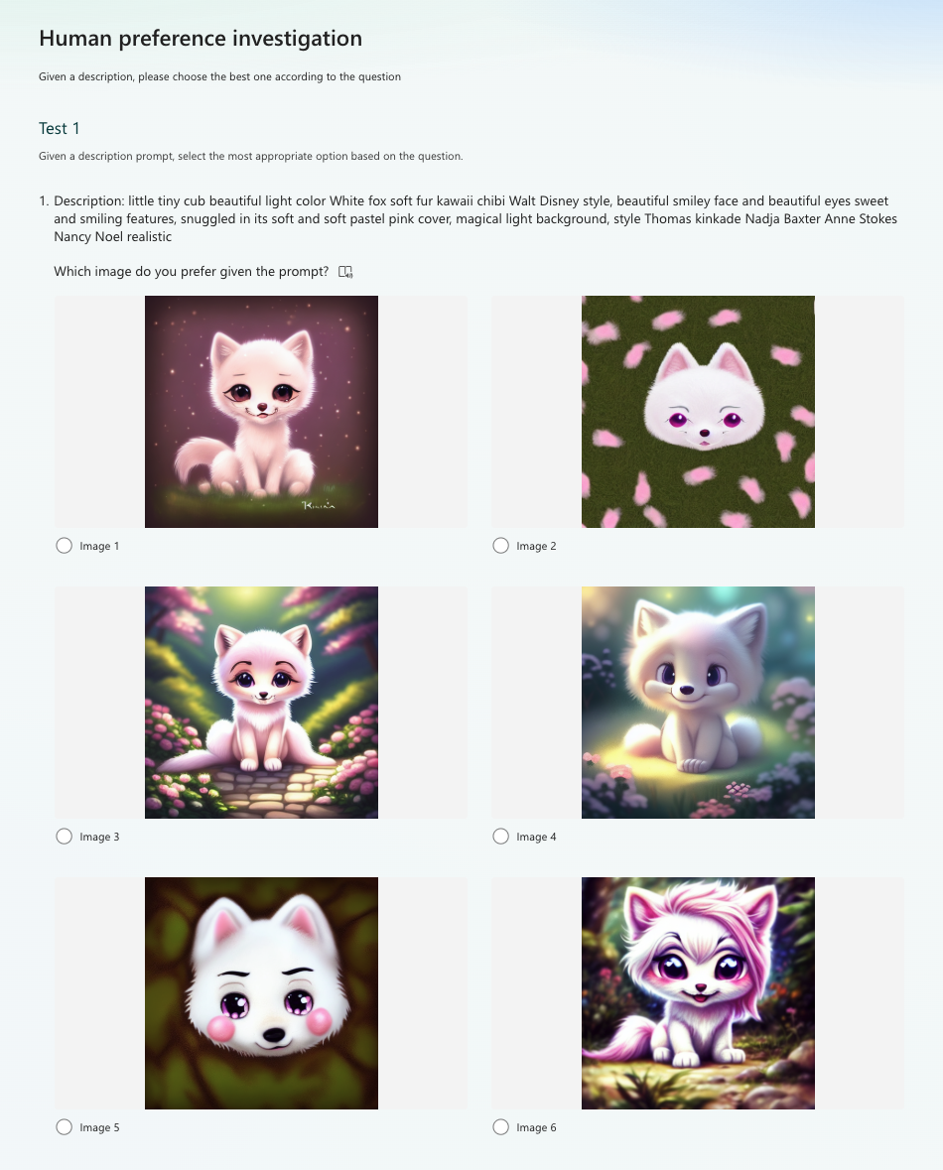Click the description prompt paragraph text
943x1170 pixels.
coord(474,218)
